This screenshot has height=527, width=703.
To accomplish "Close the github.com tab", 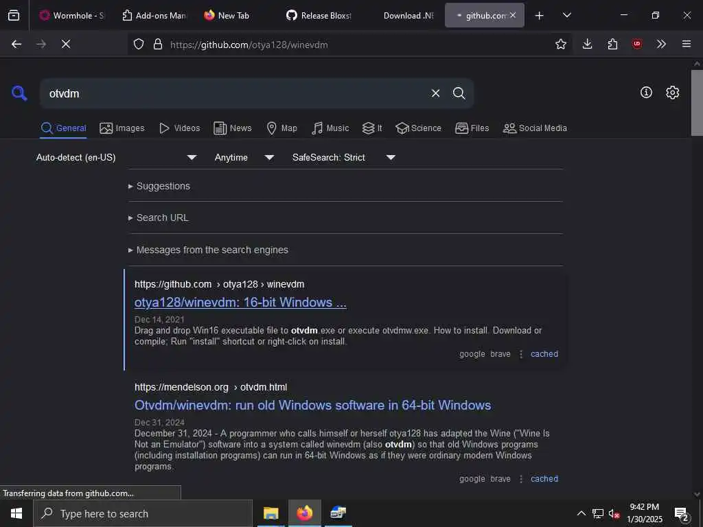I will tap(512, 15).
